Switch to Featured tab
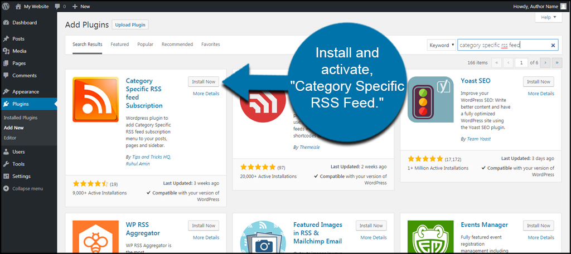The width and height of the screenshot is (571, 254). pos(120,45)
